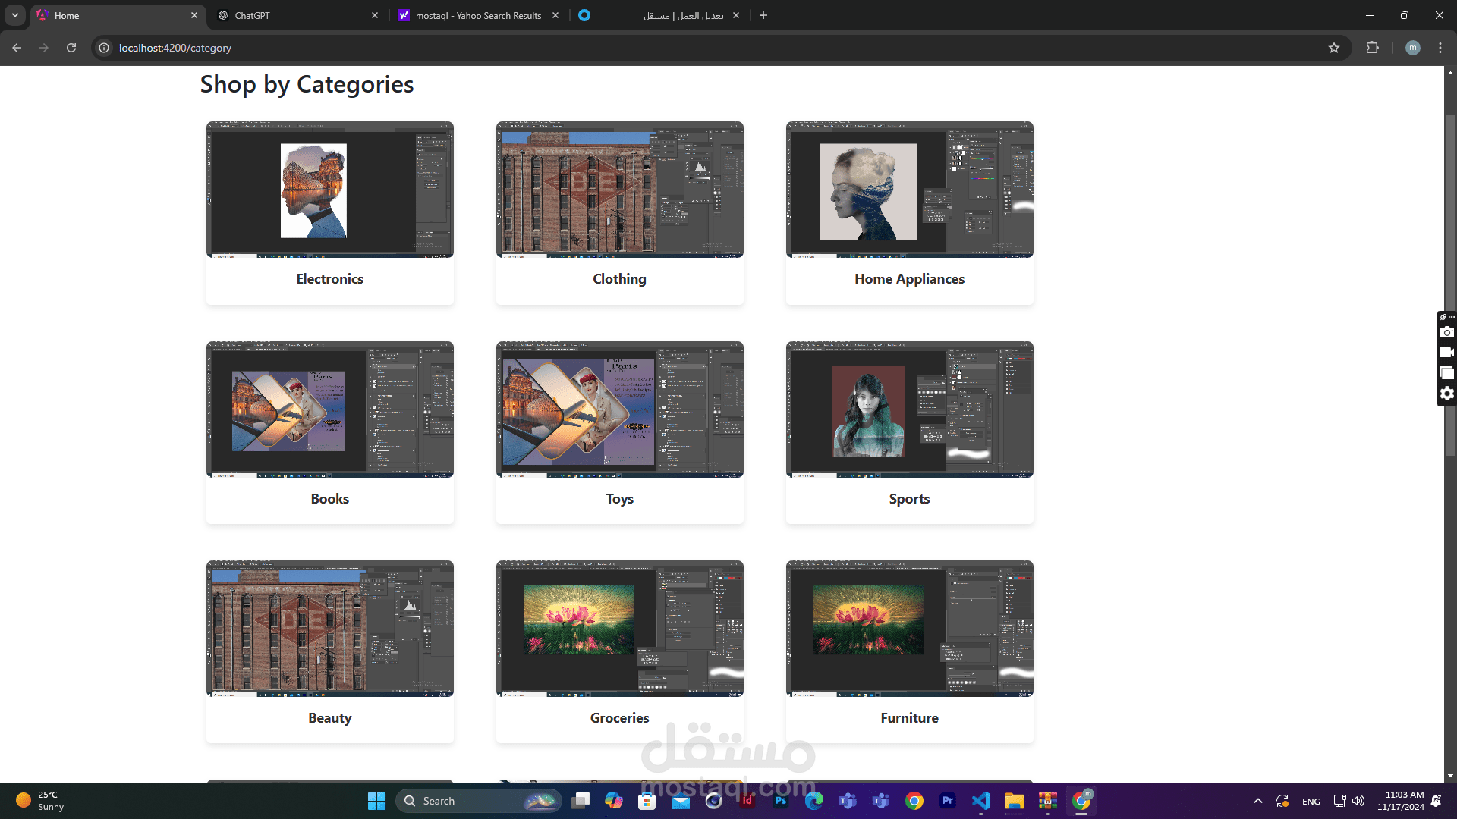This screenshot has height=819, width=1457.
Task: Open Visual Studio Code from taskbar
Action: [x=981, y=801]
